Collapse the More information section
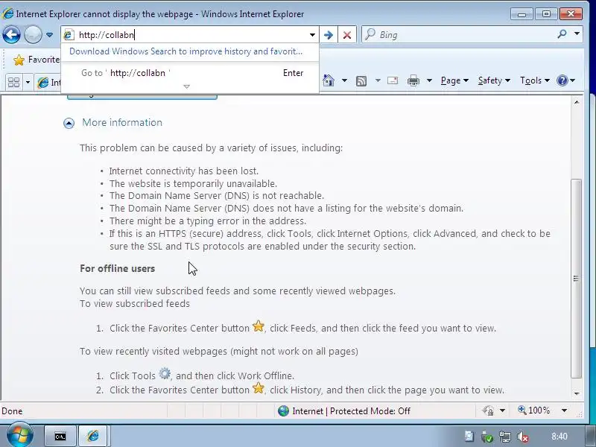The height and width of the screenshot is (447, 596). [x=69, y=123]
